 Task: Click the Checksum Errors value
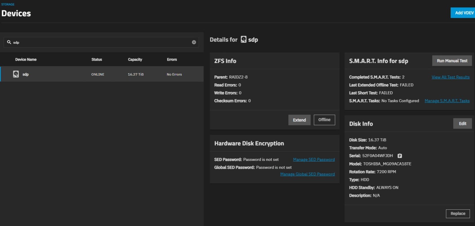point(249,101)
